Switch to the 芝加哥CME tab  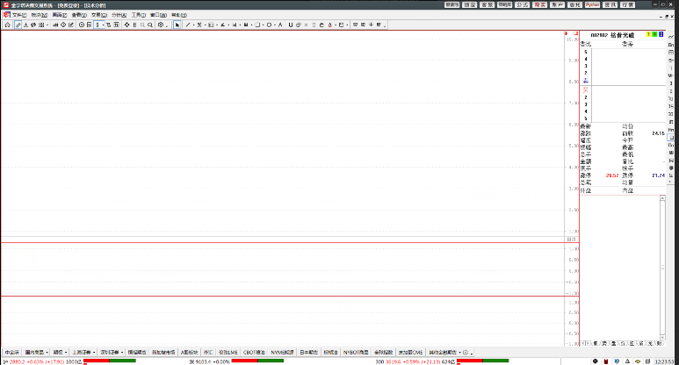coord(410,353)
